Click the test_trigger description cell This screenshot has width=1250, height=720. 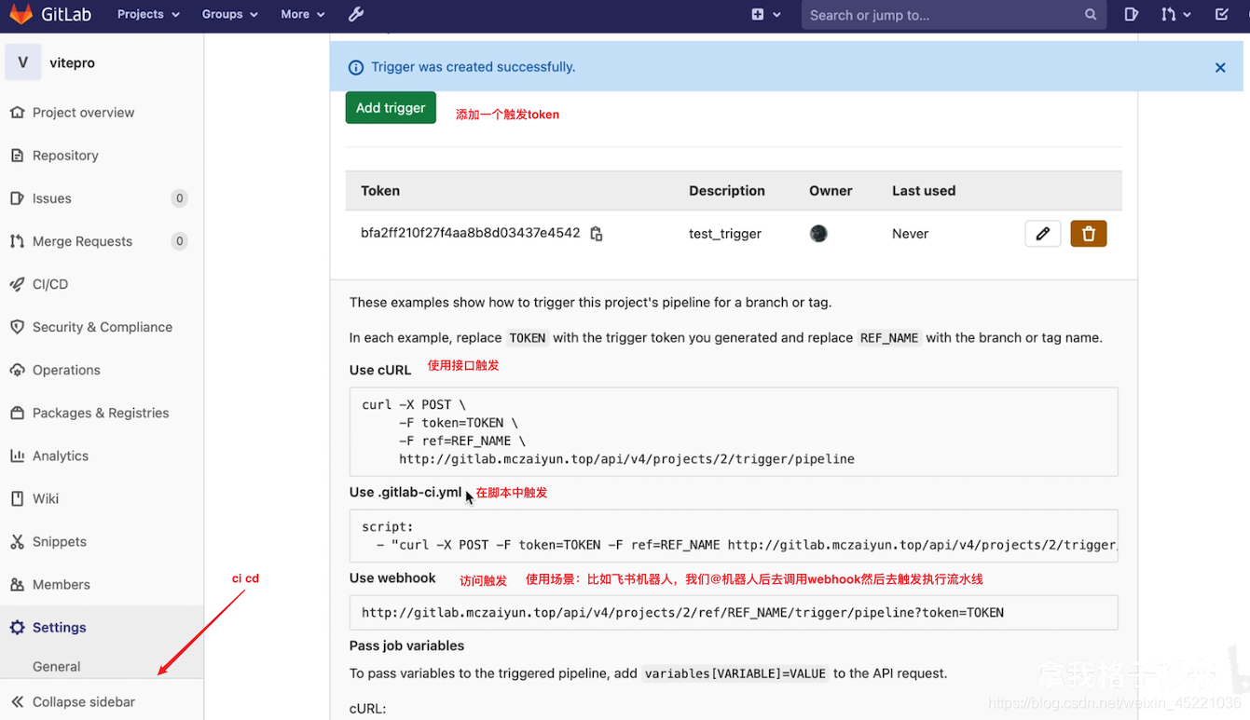pyautogui.click(x=725, y=233)
